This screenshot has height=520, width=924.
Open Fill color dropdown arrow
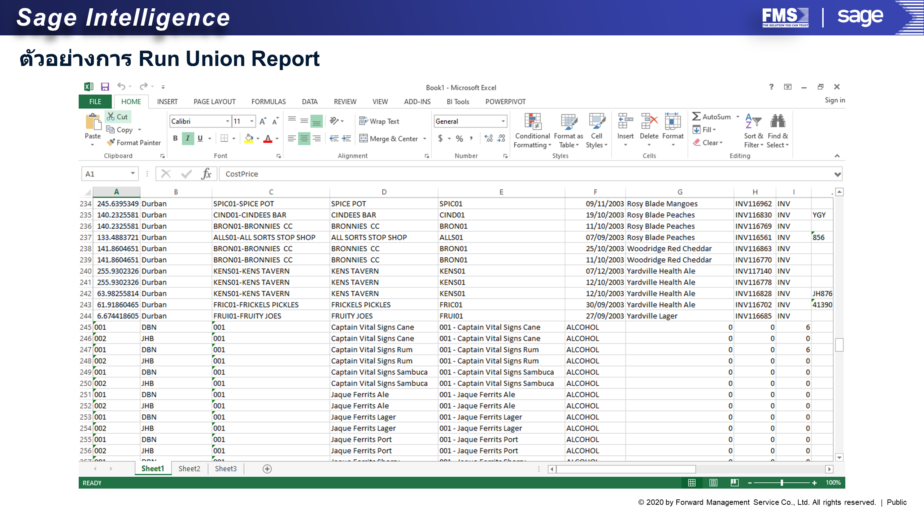pyautogui.click(x=258, y=138)
